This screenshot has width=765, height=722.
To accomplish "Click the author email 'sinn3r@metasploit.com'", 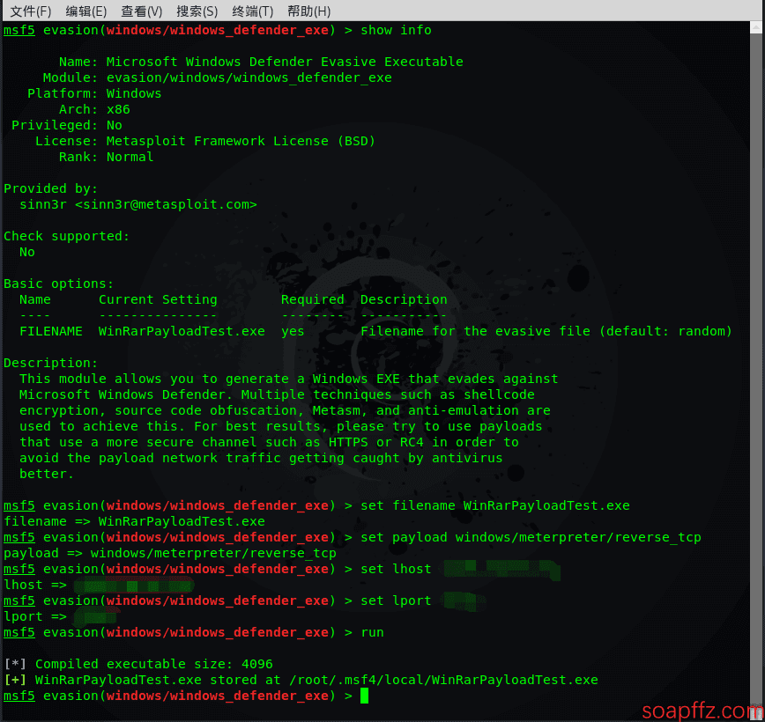I will tap(166, 205).
